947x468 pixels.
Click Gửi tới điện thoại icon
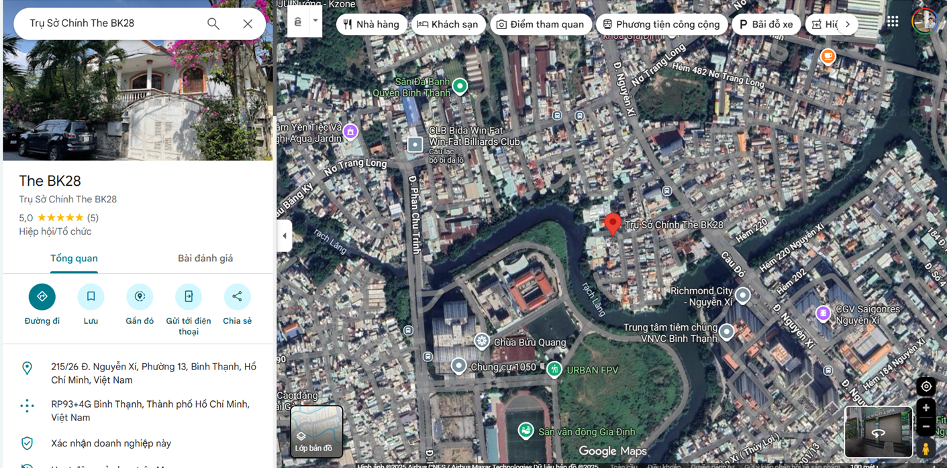tap(189, 296)
